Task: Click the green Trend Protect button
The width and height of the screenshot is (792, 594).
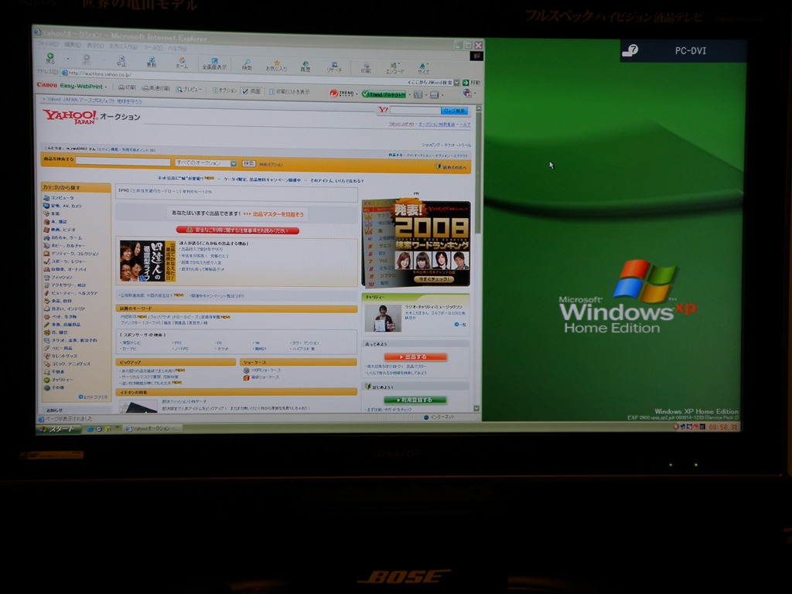Action: (x=384, y=94)
